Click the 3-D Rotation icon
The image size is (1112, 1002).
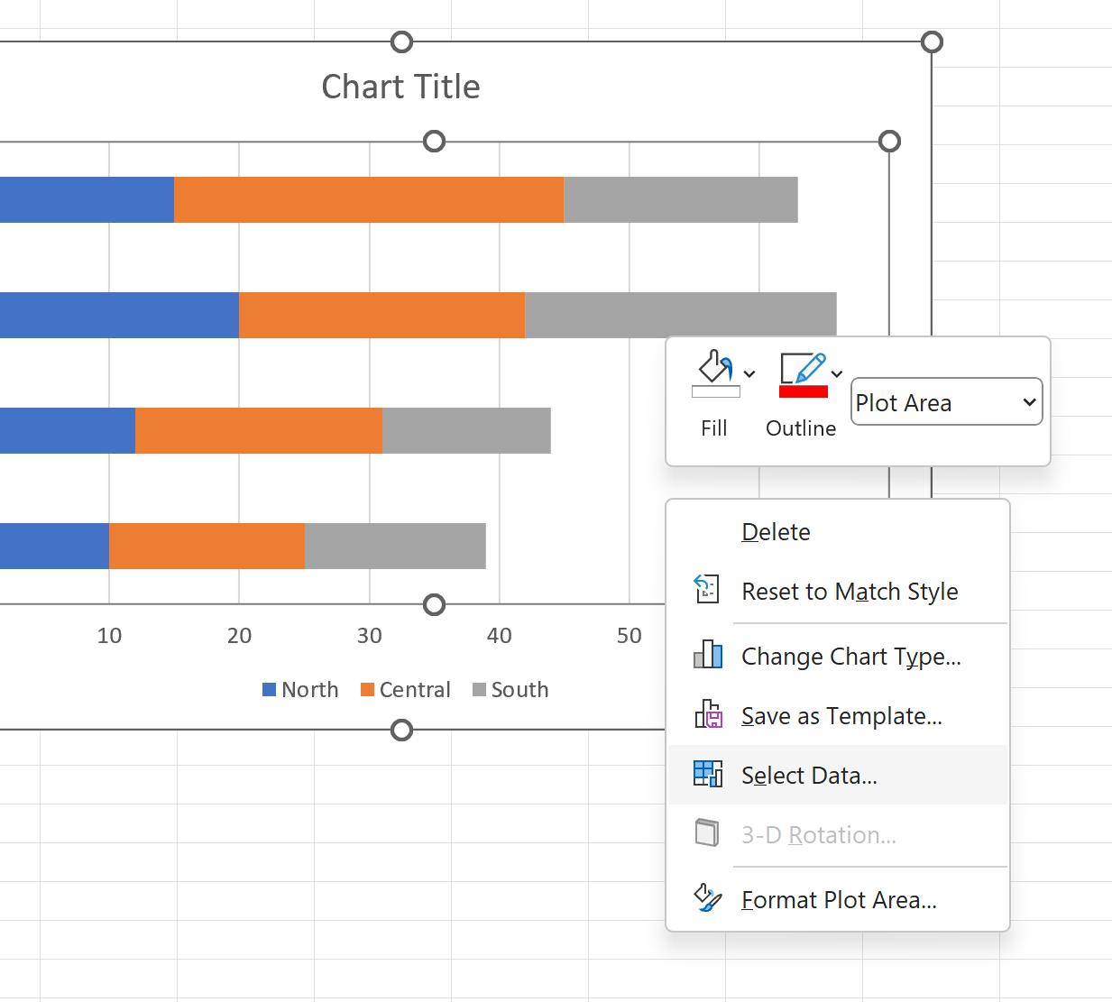pos(708,833)
